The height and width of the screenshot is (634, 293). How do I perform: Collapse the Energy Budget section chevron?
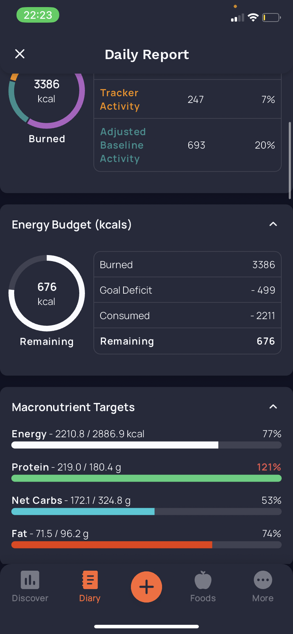click(273, 224)
